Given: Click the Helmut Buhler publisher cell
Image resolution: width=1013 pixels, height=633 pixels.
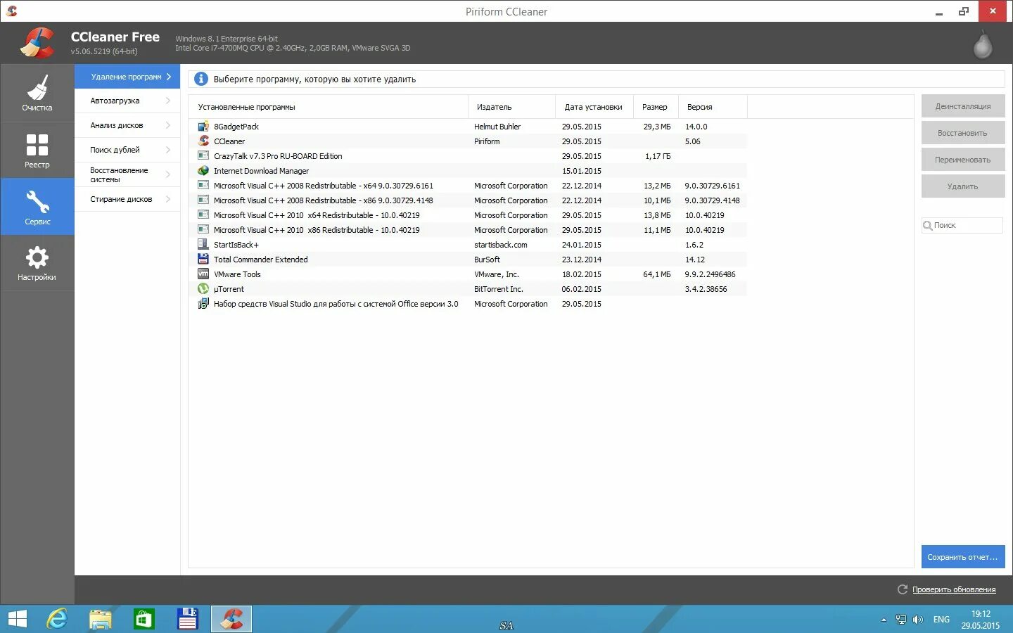Looking at the screenshot, I should tap(497, 127).
